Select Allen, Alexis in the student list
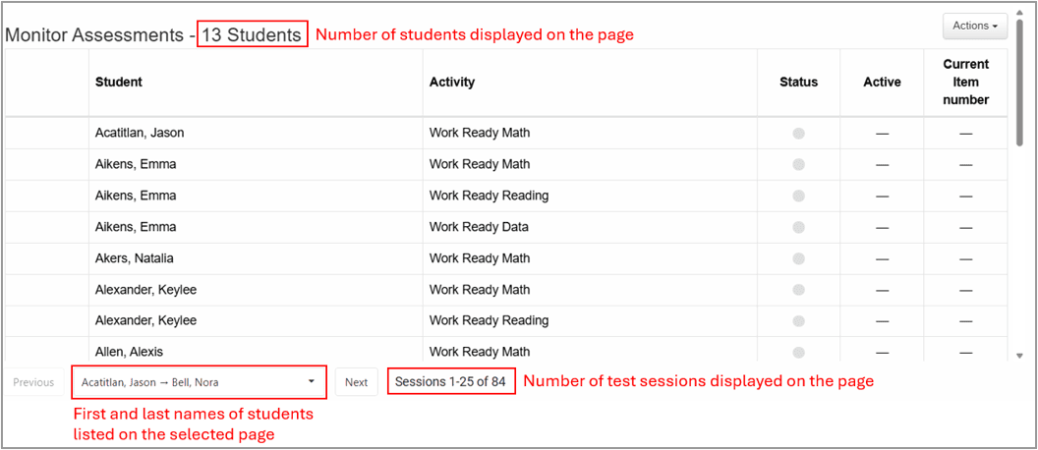Viewport: 1038px width, 450px height. click(x=129, y=352)
